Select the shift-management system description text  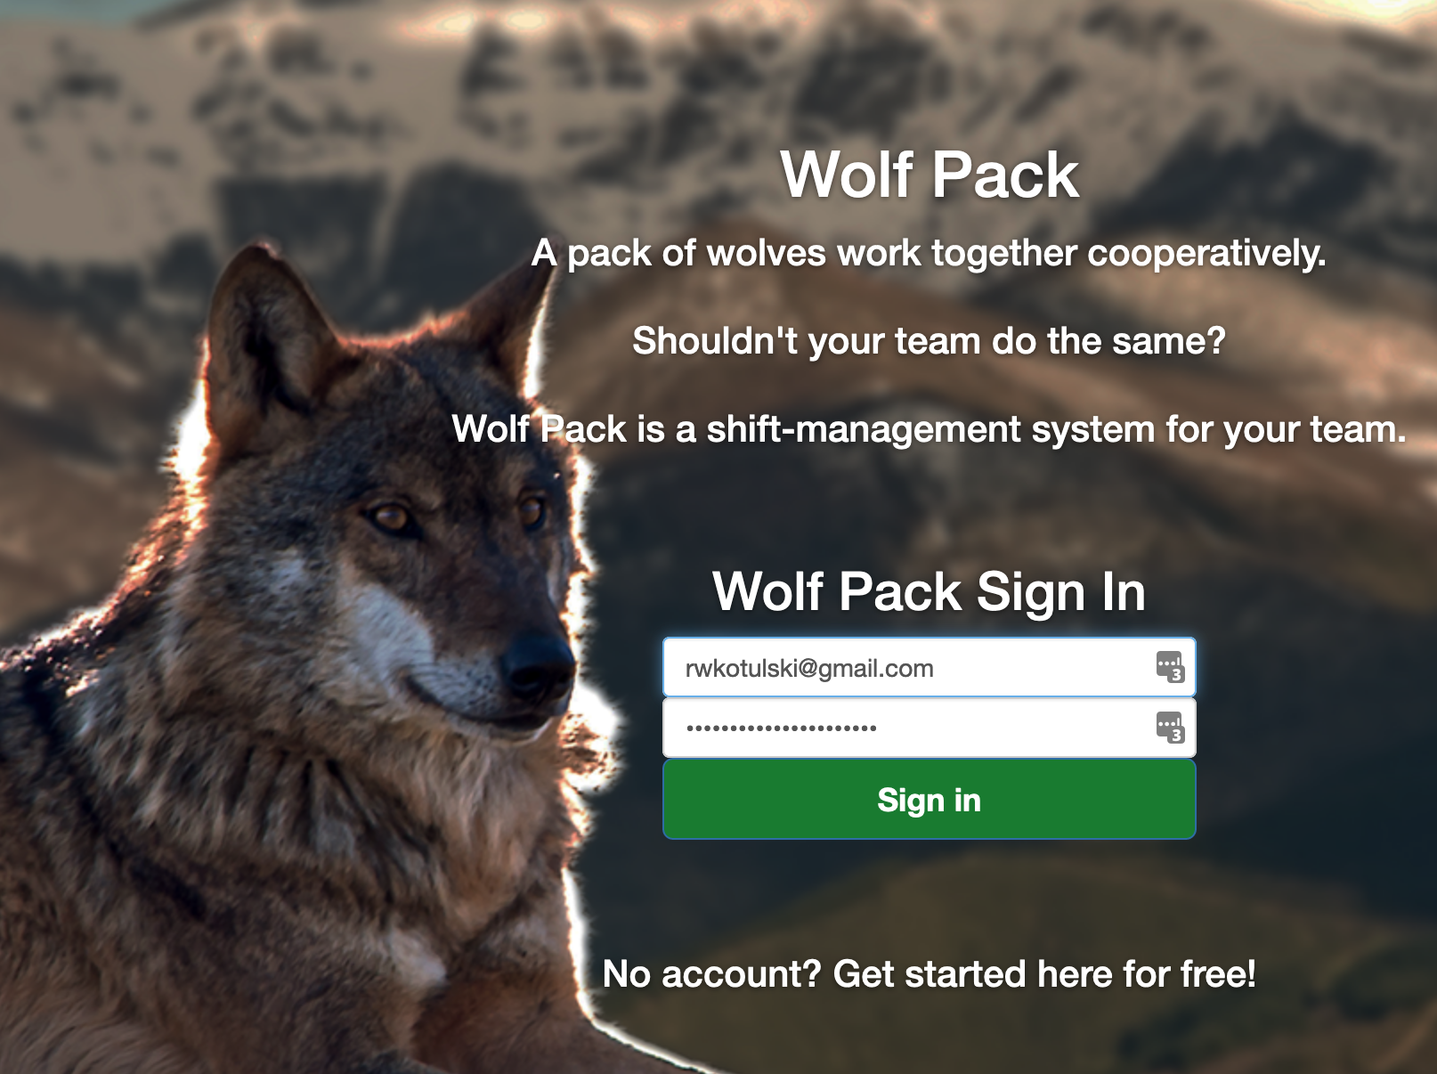[x=929, y=429]
